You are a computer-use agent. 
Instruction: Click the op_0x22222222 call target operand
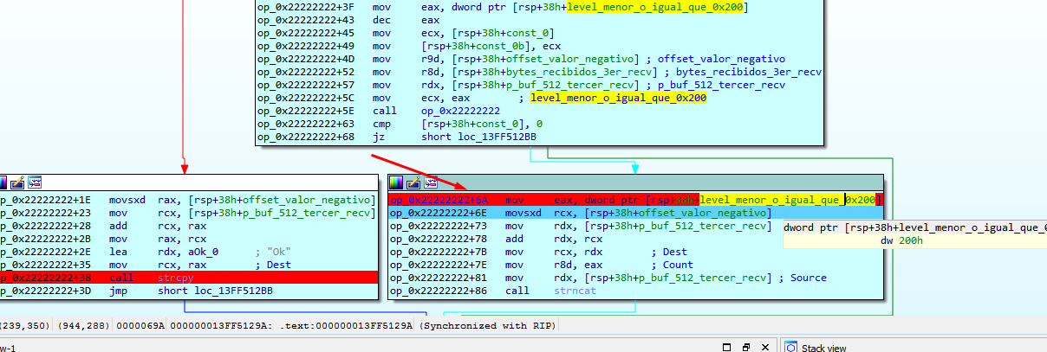tap(461, 112)
